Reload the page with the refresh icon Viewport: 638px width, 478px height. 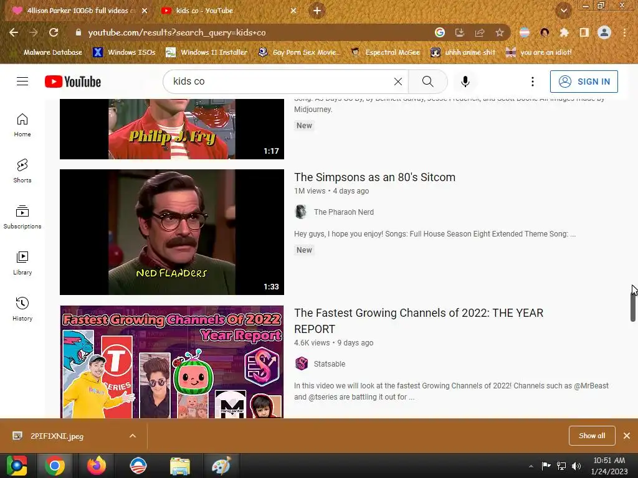coord(54,32)
